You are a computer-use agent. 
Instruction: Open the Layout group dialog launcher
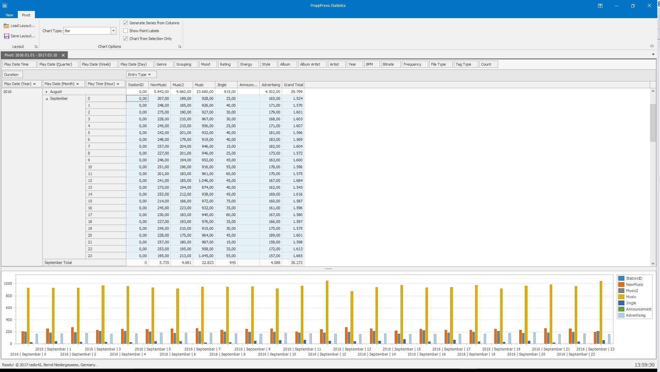click(x=36, y=46)
